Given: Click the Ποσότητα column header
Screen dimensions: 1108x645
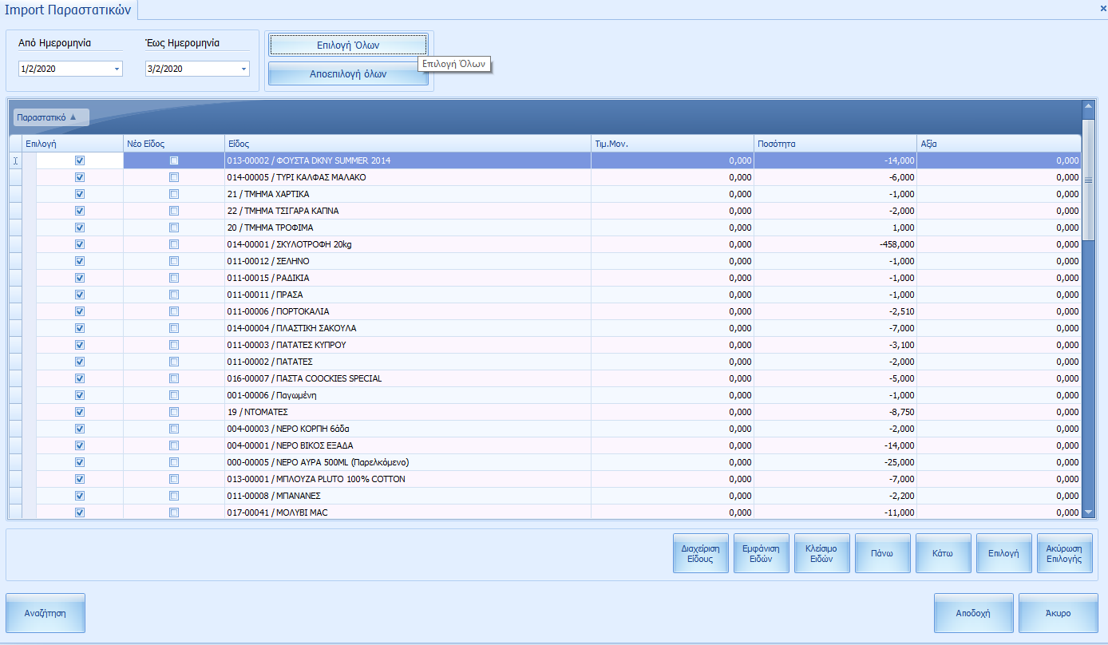Looking at the screenshot, I should [x=834, y=144].
